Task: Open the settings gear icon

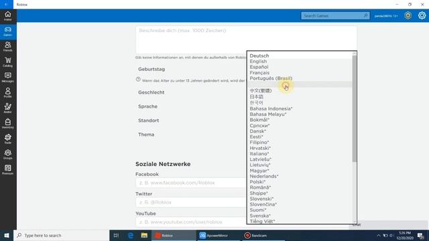Action: (x=422, y=15)
